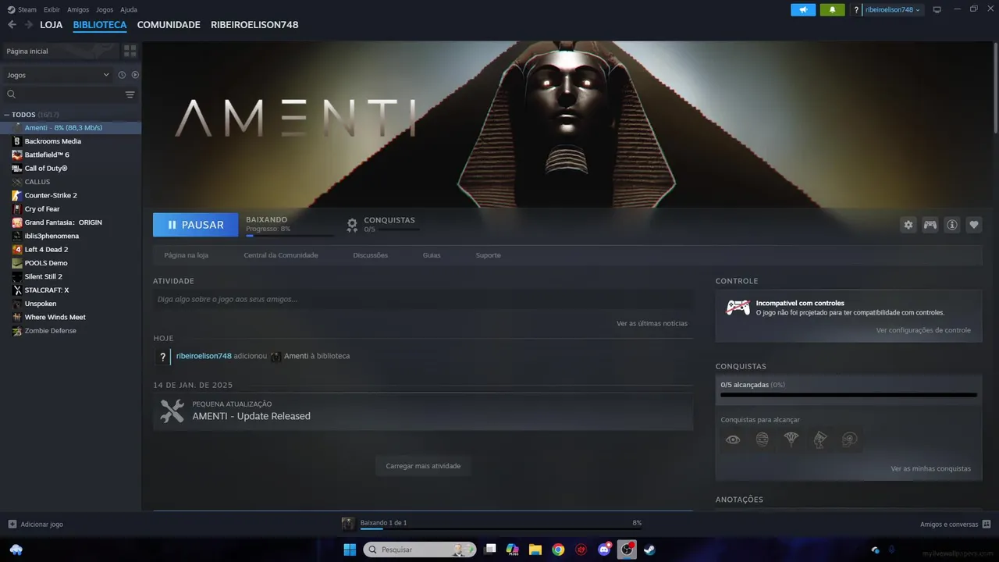Click the OBS taskbar icon
Screen dimensions: 999x562
pyautogui.click(x=627, y=550)
